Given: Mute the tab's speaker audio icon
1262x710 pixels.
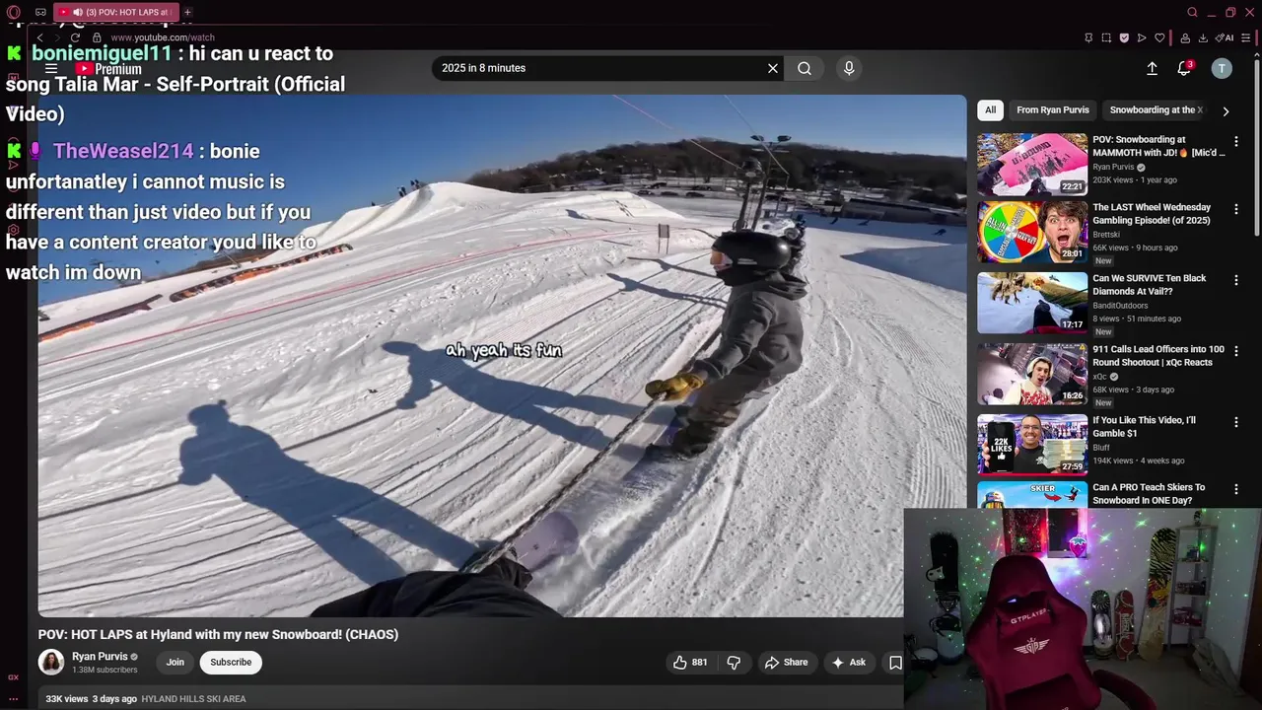Looking at the screenshot, I should 78,12.
